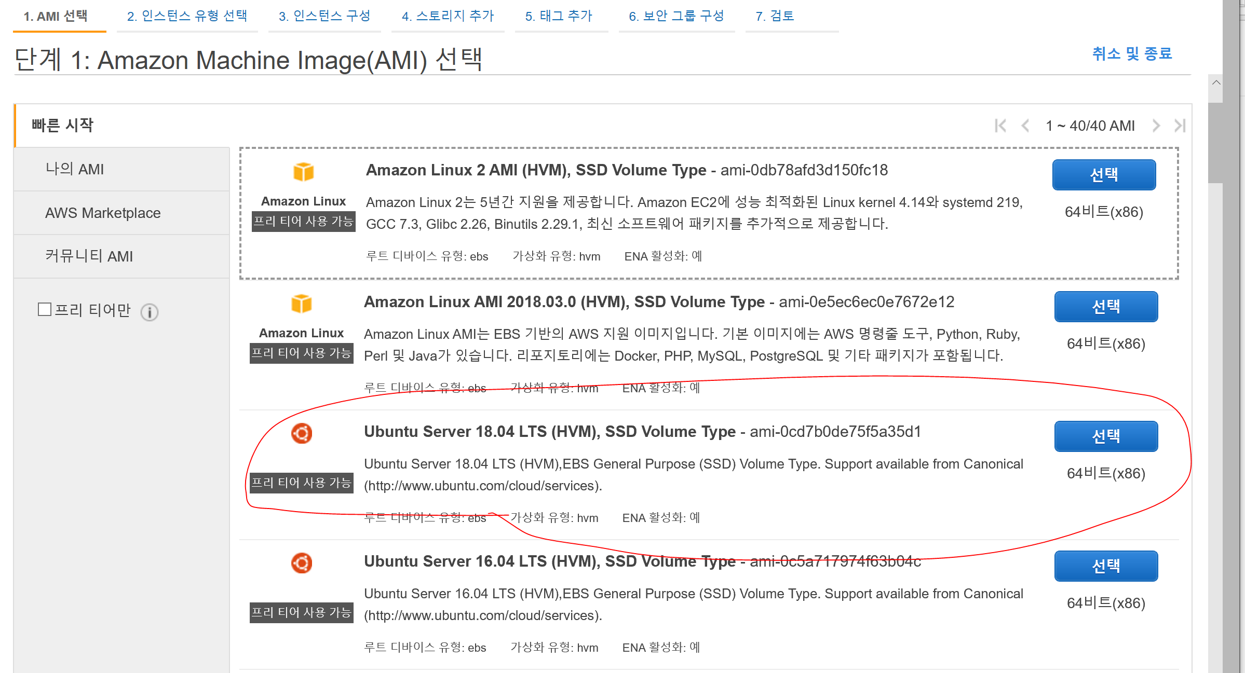Open the AWS Marketplace category
This screenshot has height=673, width=1245.
tap(103, 213)
